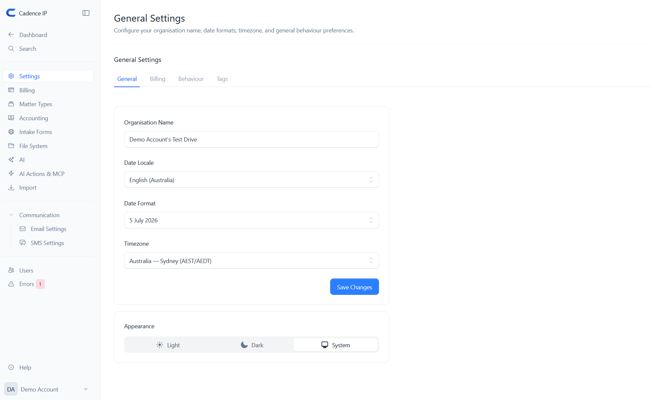The height and width of the screenshot is (400, 661).
Task: Click the Accounting icon
Action: point(11,118)
